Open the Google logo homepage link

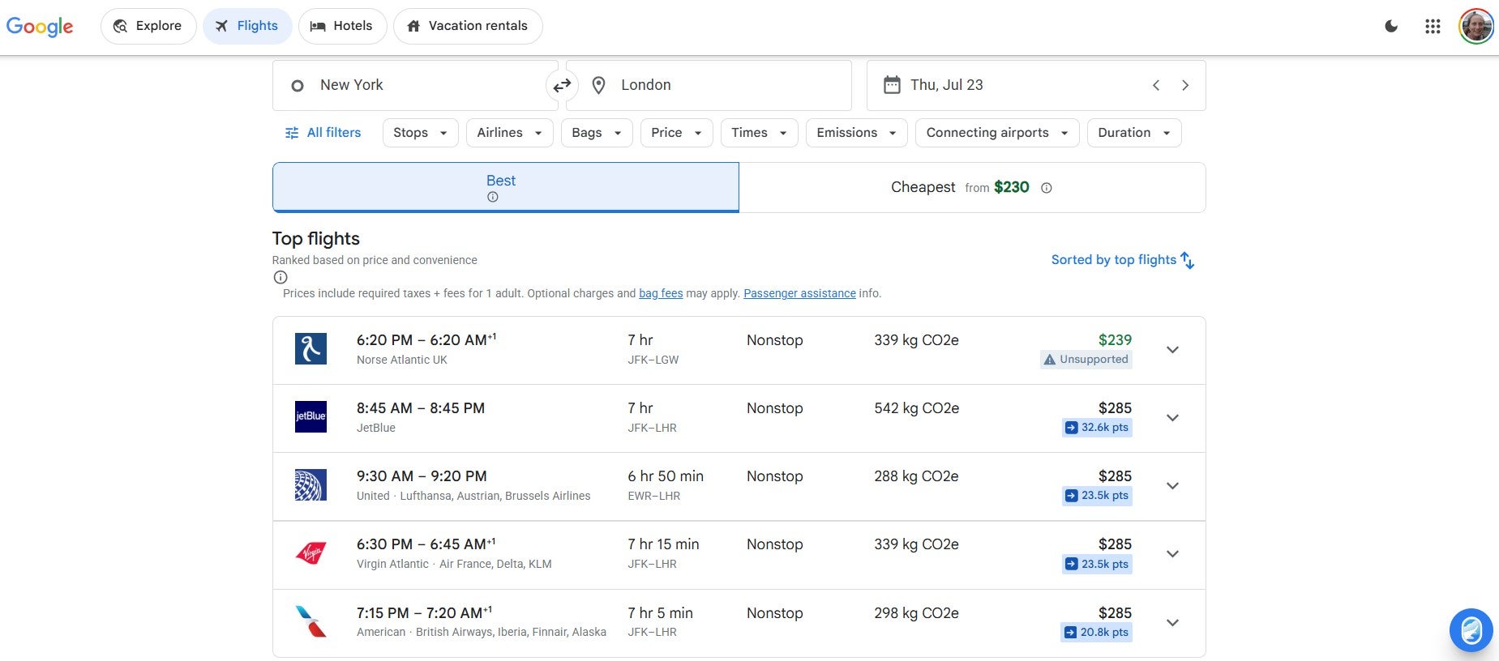pos(40,27)
